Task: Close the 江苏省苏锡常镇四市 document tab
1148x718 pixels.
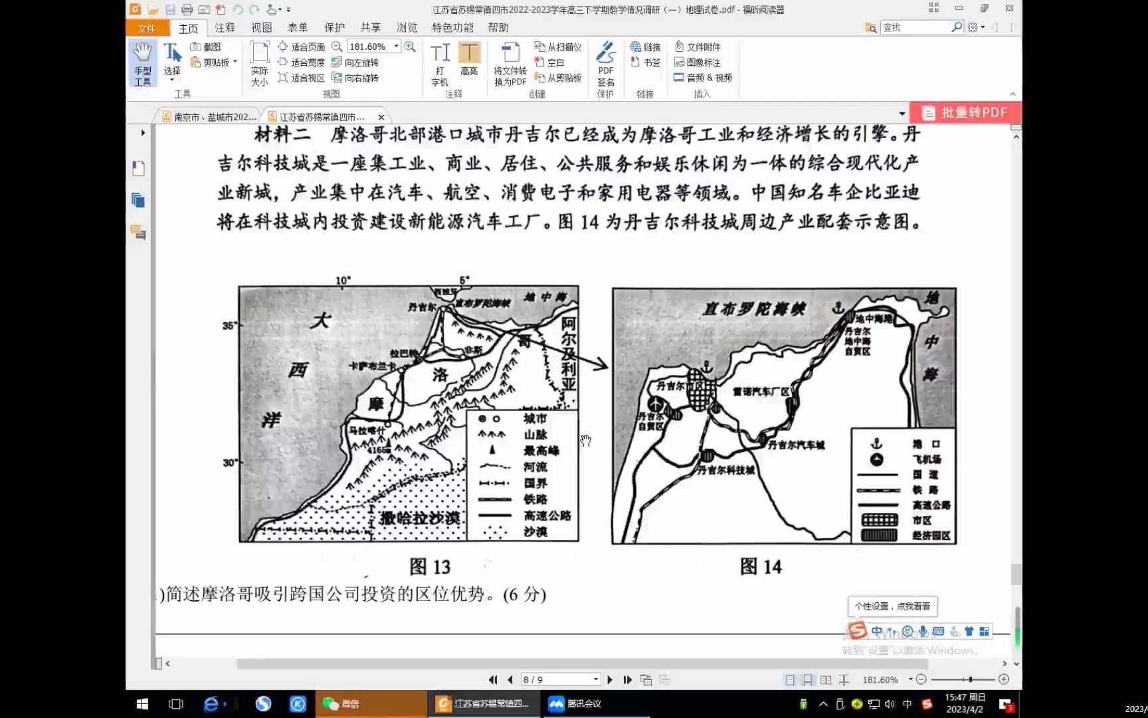Action: (x=381, y=117)
